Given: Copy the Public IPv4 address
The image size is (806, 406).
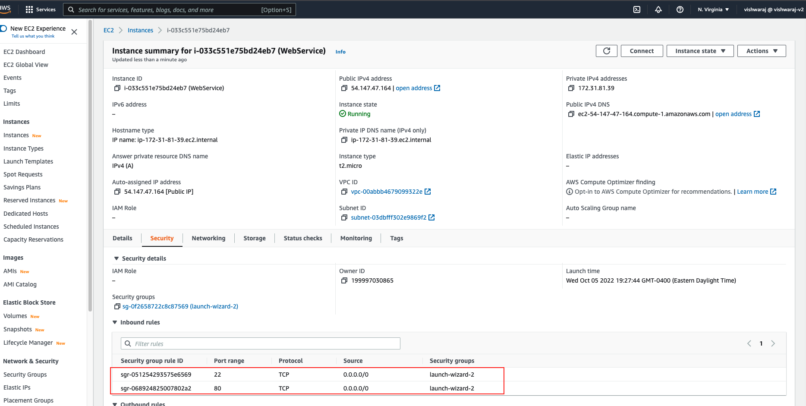Looking at the screenshot, I should click(x=344, y=88).
